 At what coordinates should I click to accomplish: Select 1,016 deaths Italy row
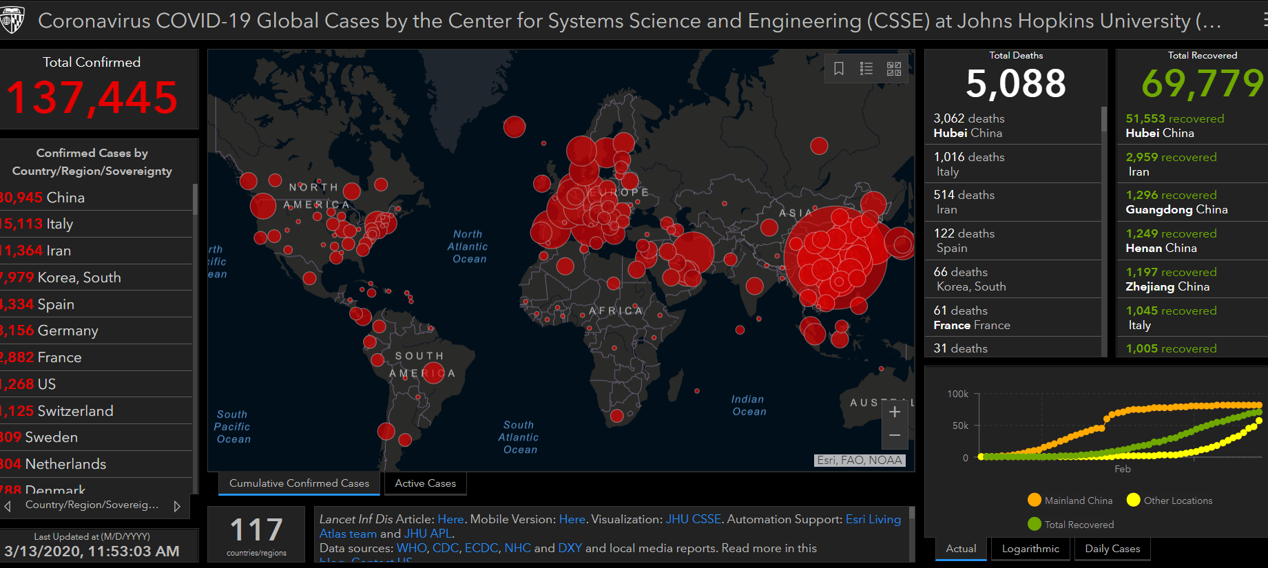pos(1012,164)
